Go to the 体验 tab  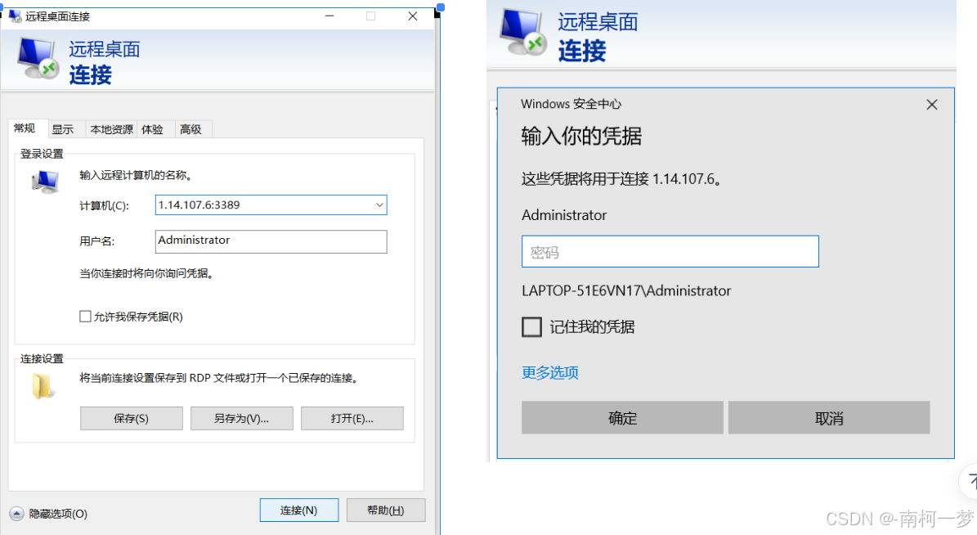point(153,129)
